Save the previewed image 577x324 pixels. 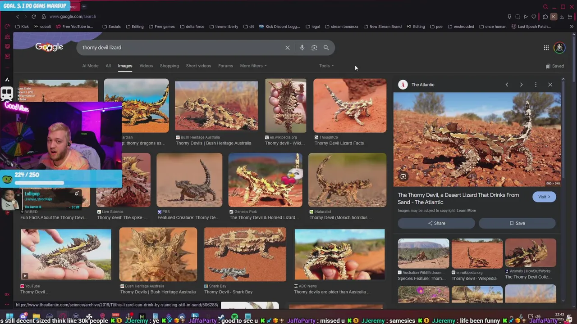(517, 223)
